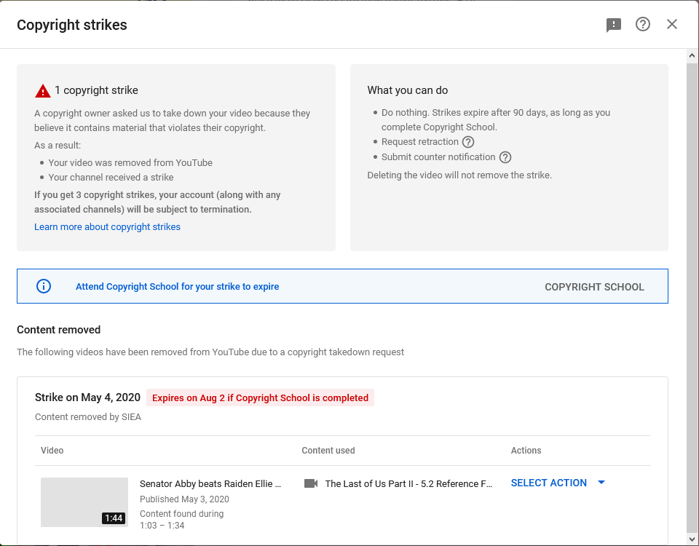Click Your video was removed from YouTube bullet
This screenshot has height=546, width=699.
pos(130,162)
